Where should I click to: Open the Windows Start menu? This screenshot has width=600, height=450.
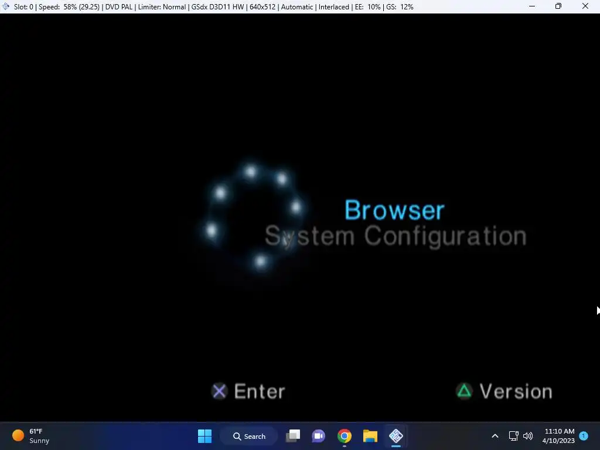point(204,436)
